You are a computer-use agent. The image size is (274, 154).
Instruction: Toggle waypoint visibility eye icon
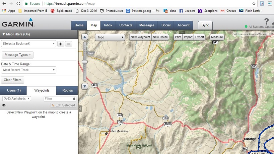click(x=4, y=105)
